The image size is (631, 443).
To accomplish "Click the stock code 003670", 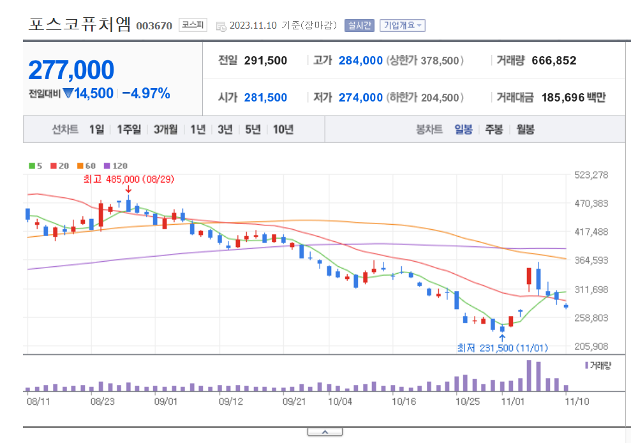I will coord(154,26).
